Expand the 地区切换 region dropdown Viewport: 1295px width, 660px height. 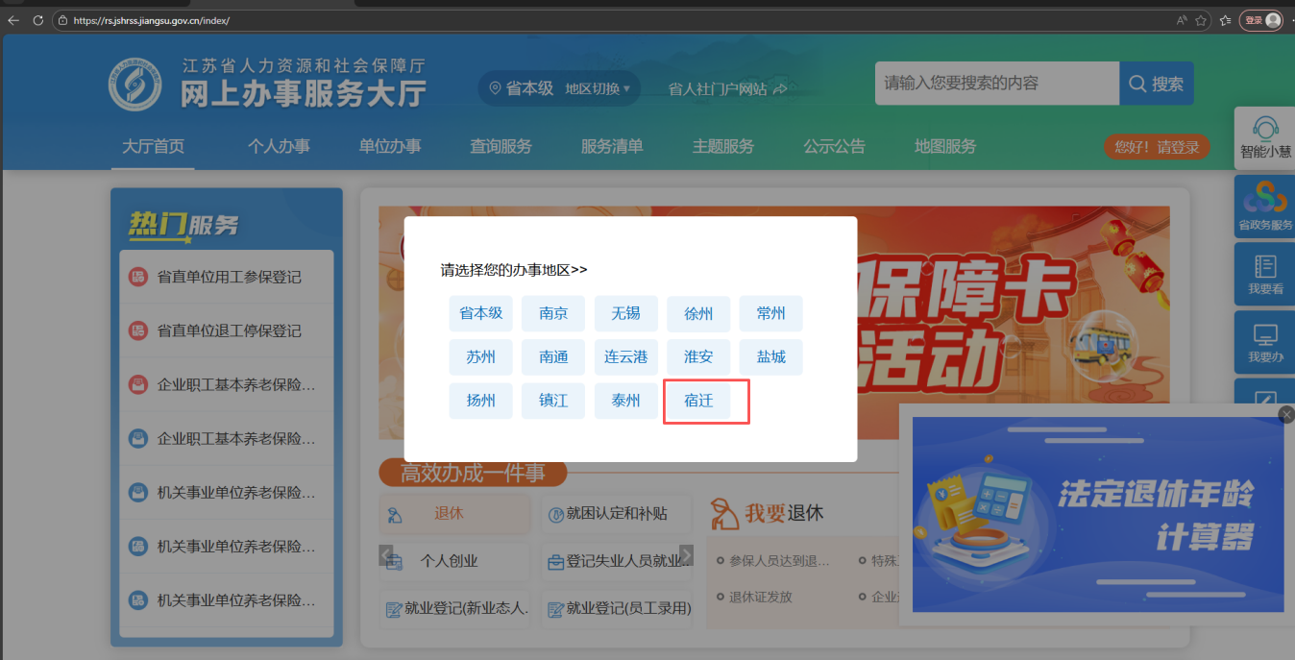pyautogui.click(x=598, y=88)
